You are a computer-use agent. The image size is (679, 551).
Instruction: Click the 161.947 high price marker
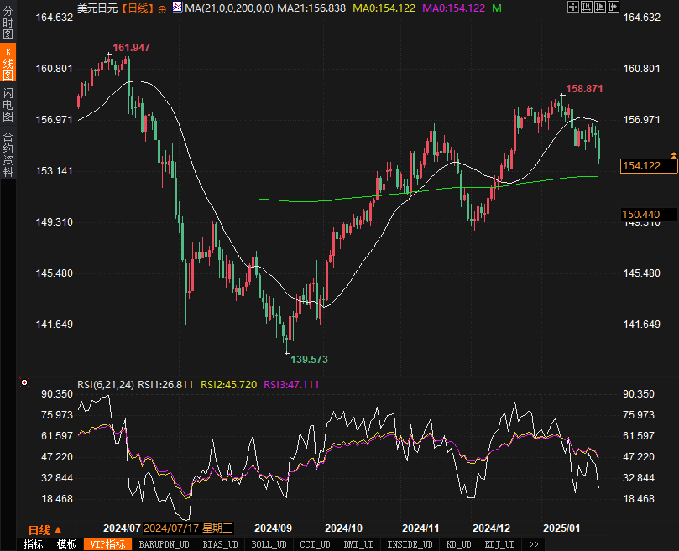[131, 48]
